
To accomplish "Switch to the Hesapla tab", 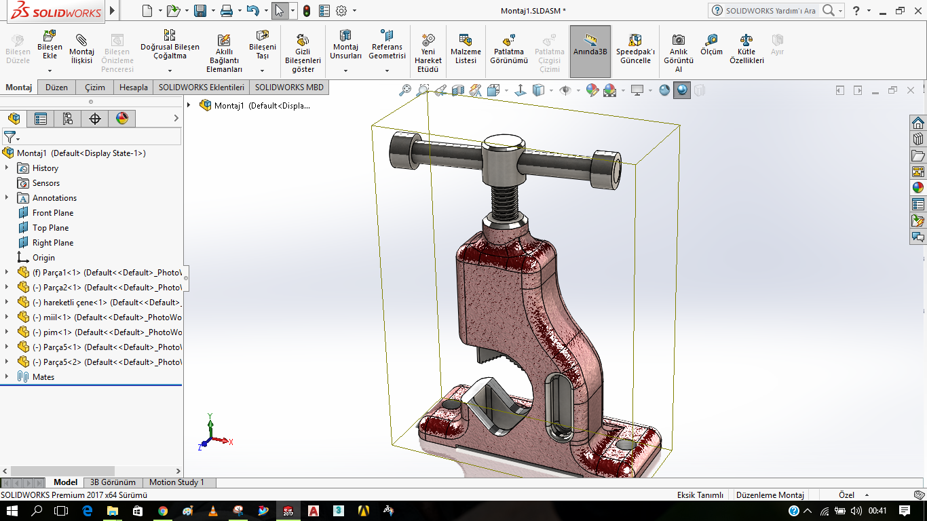I will [134, 87].
